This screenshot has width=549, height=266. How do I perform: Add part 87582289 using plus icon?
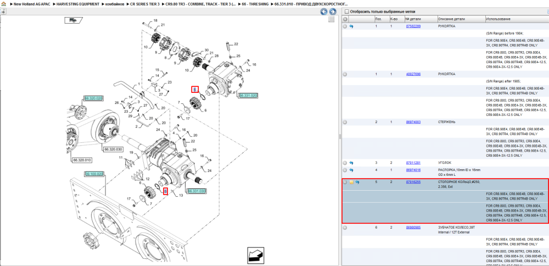coord(345,26)
